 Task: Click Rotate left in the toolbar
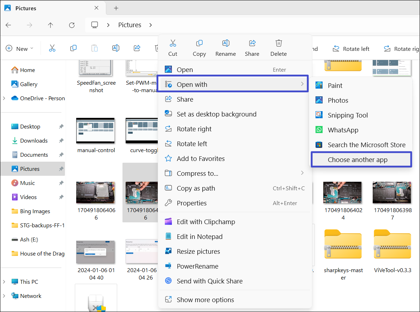[351, 49]
